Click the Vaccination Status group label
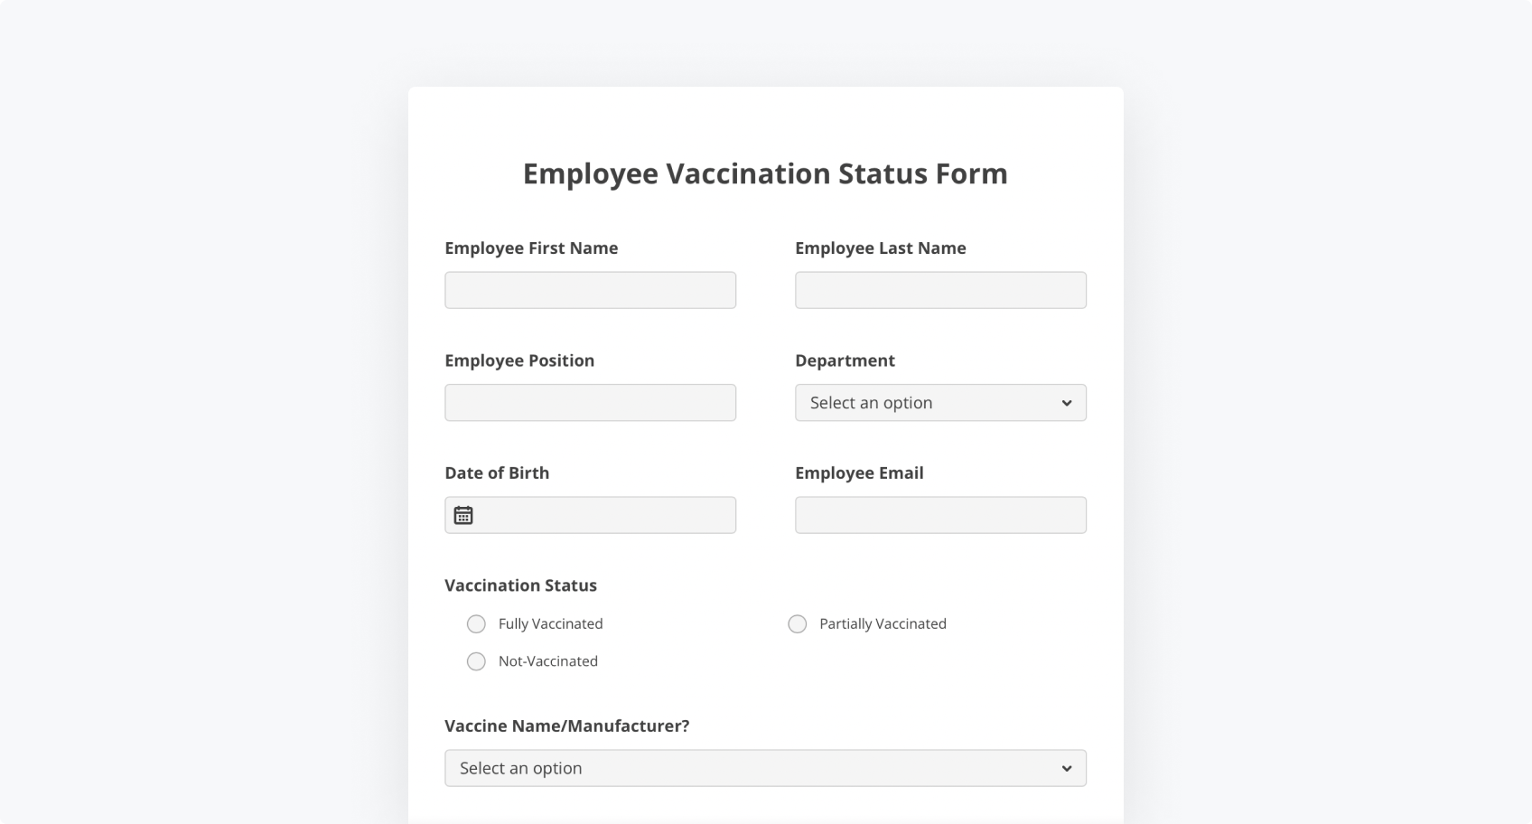This screenshot has height=824, width=1532. pos(520,585)
